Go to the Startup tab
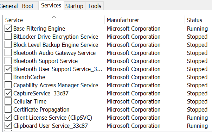The height and width of the screenshot is (132, 212). (x=74, y=6)
